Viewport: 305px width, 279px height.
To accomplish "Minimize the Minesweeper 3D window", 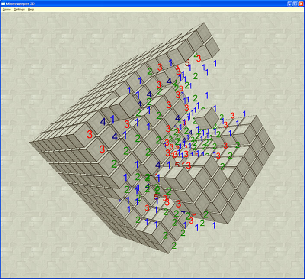I will coord(290,4).
